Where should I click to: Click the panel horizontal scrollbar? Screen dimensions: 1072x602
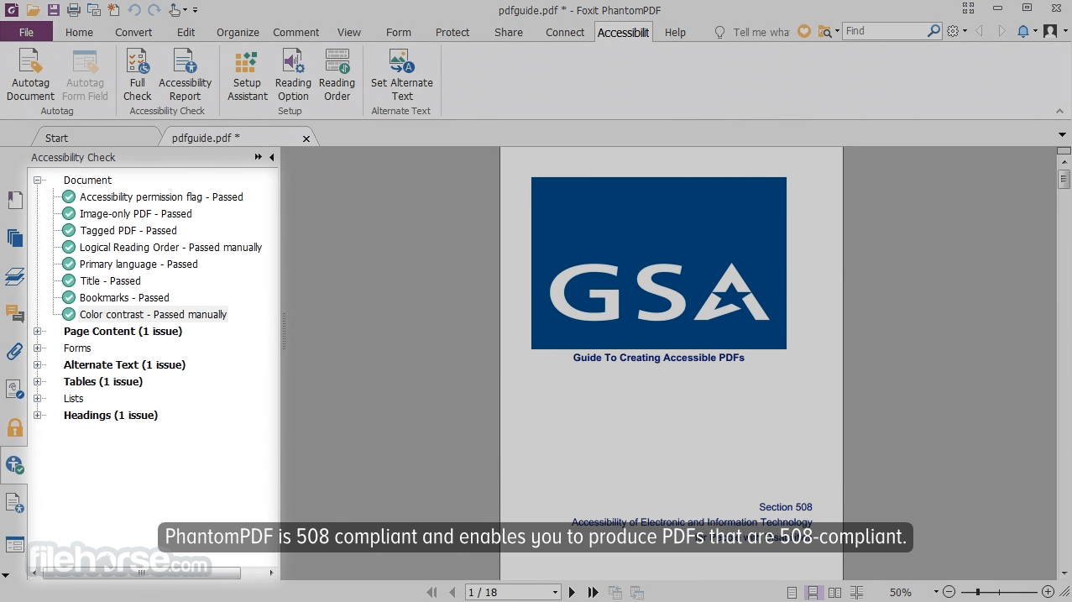pyautogui.click(x=141, y=573)
